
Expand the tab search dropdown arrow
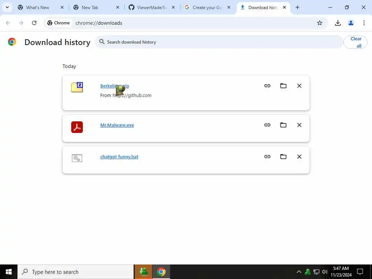[x=7, y=7]
